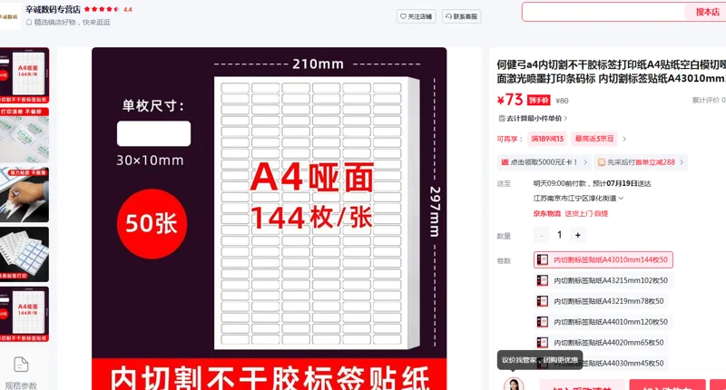Select the 强力粘性 hand-peeling thumbnail
This screenshot has width=726, height=390.
(x=25, y=195)
